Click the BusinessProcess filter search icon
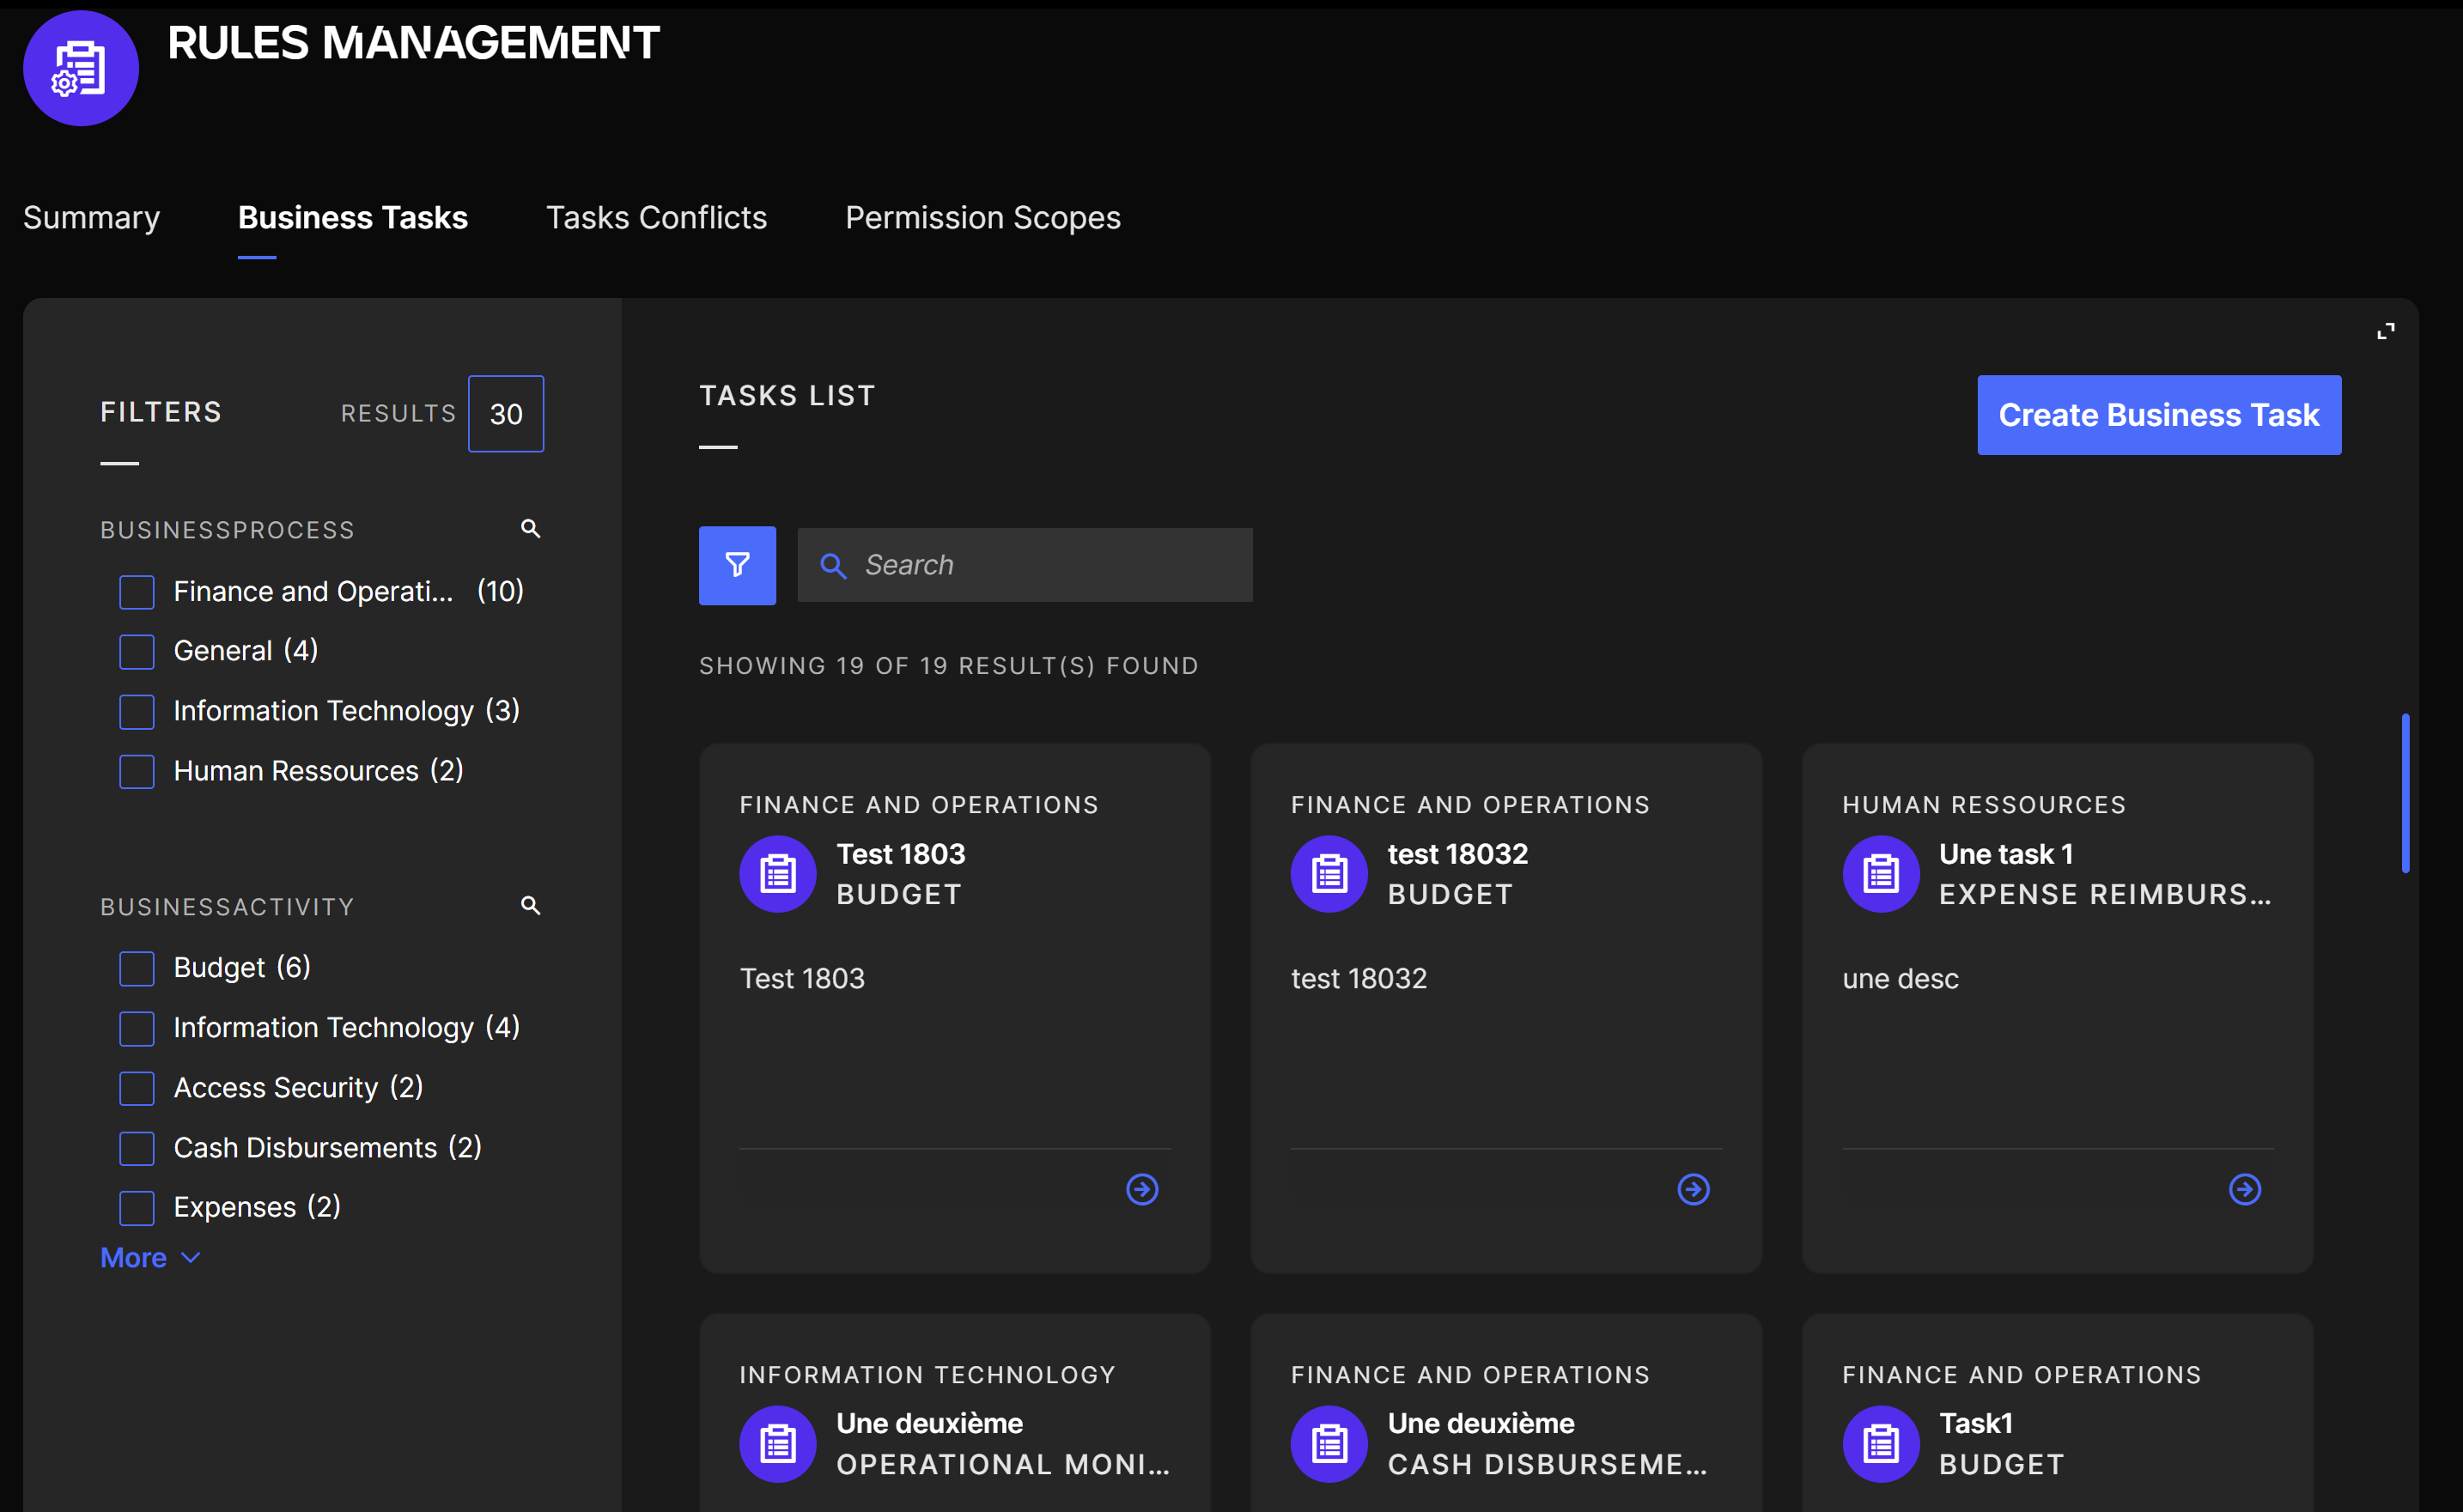The width and height of the screenshot is (2463, 1512). [530, 528]
